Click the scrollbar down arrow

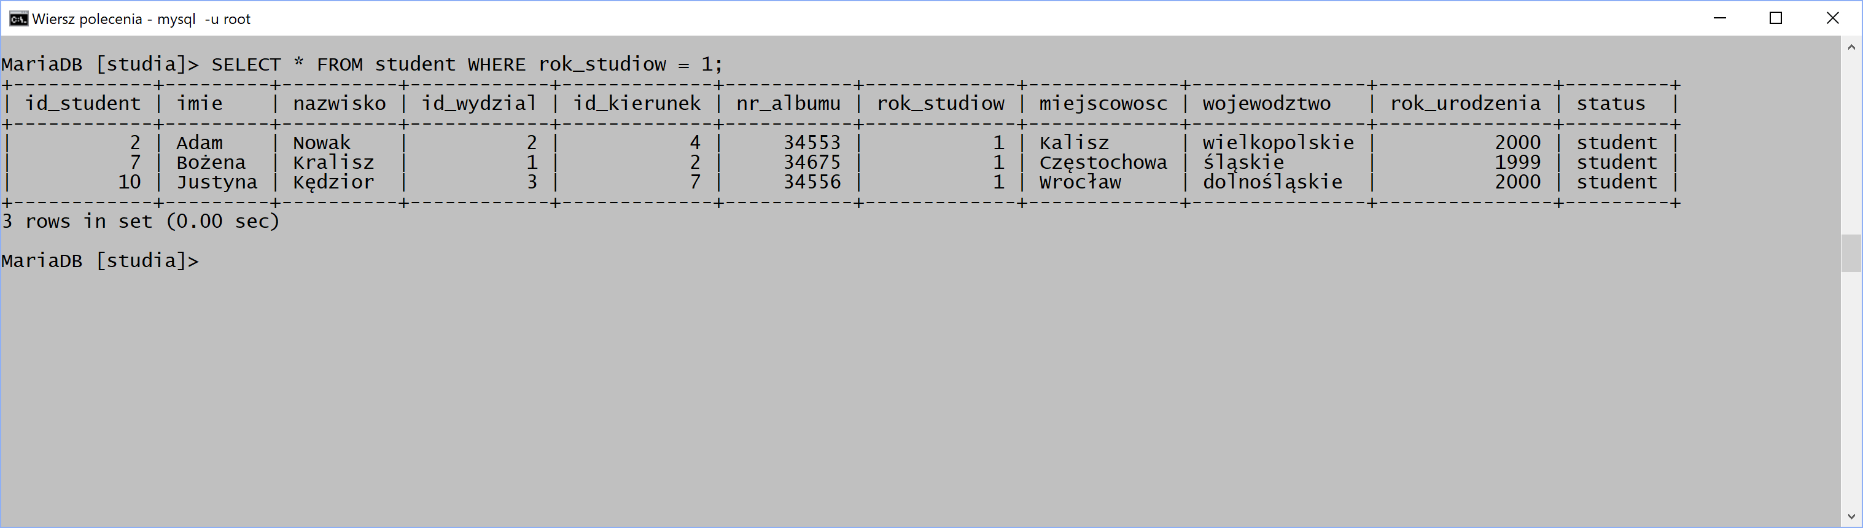1851,516
